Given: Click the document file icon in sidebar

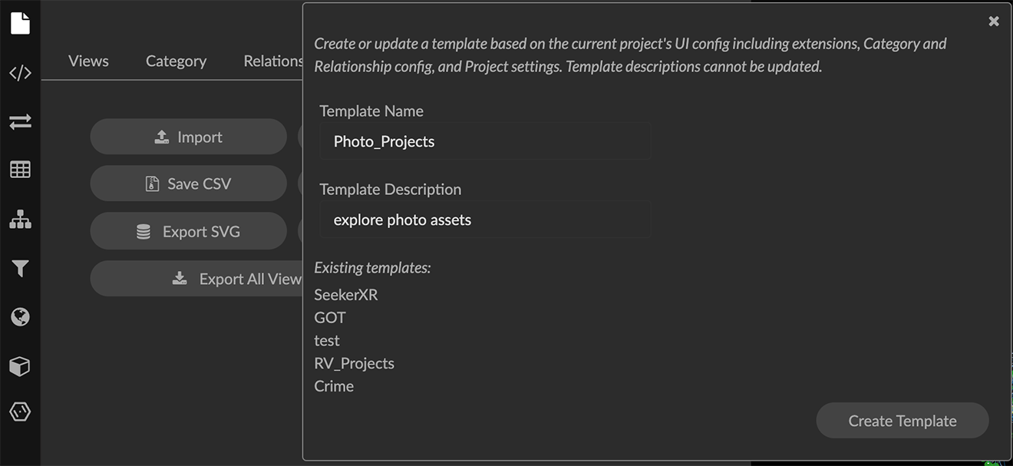Looking at the screenshot, I should 20,24.
